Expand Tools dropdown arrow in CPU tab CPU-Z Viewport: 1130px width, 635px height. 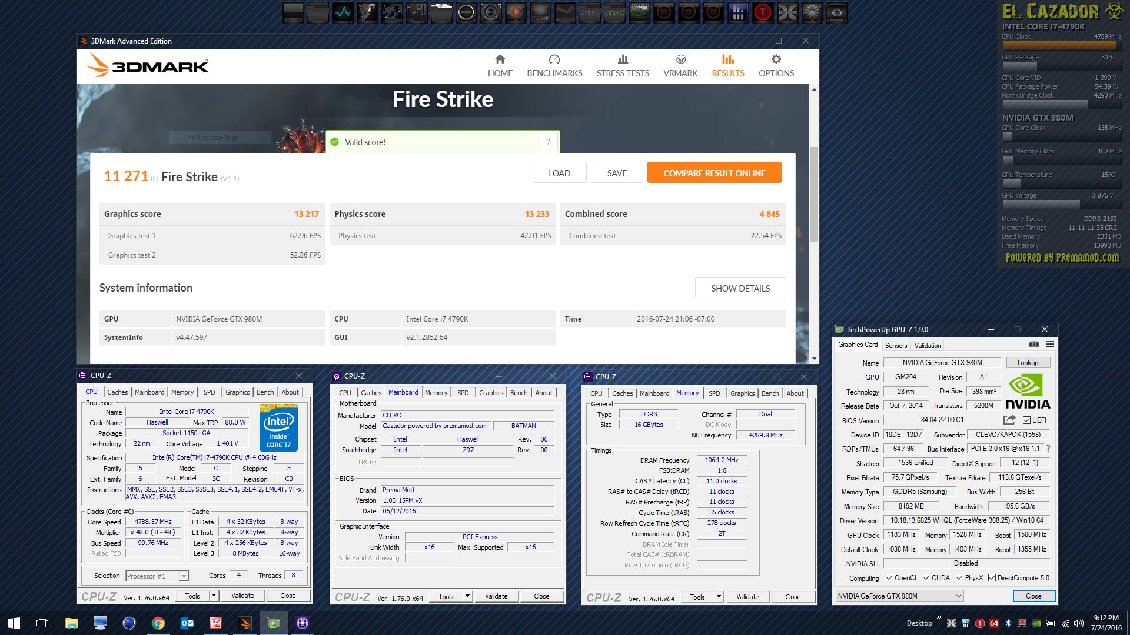tap(214, 596)
